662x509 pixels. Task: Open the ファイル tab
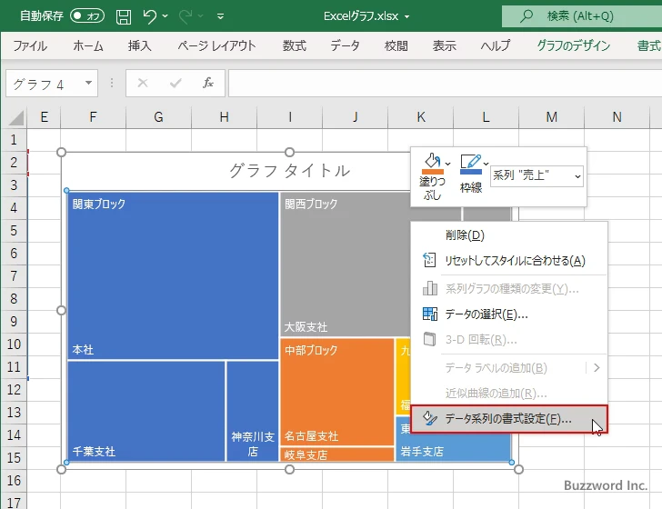coord(30,45)
